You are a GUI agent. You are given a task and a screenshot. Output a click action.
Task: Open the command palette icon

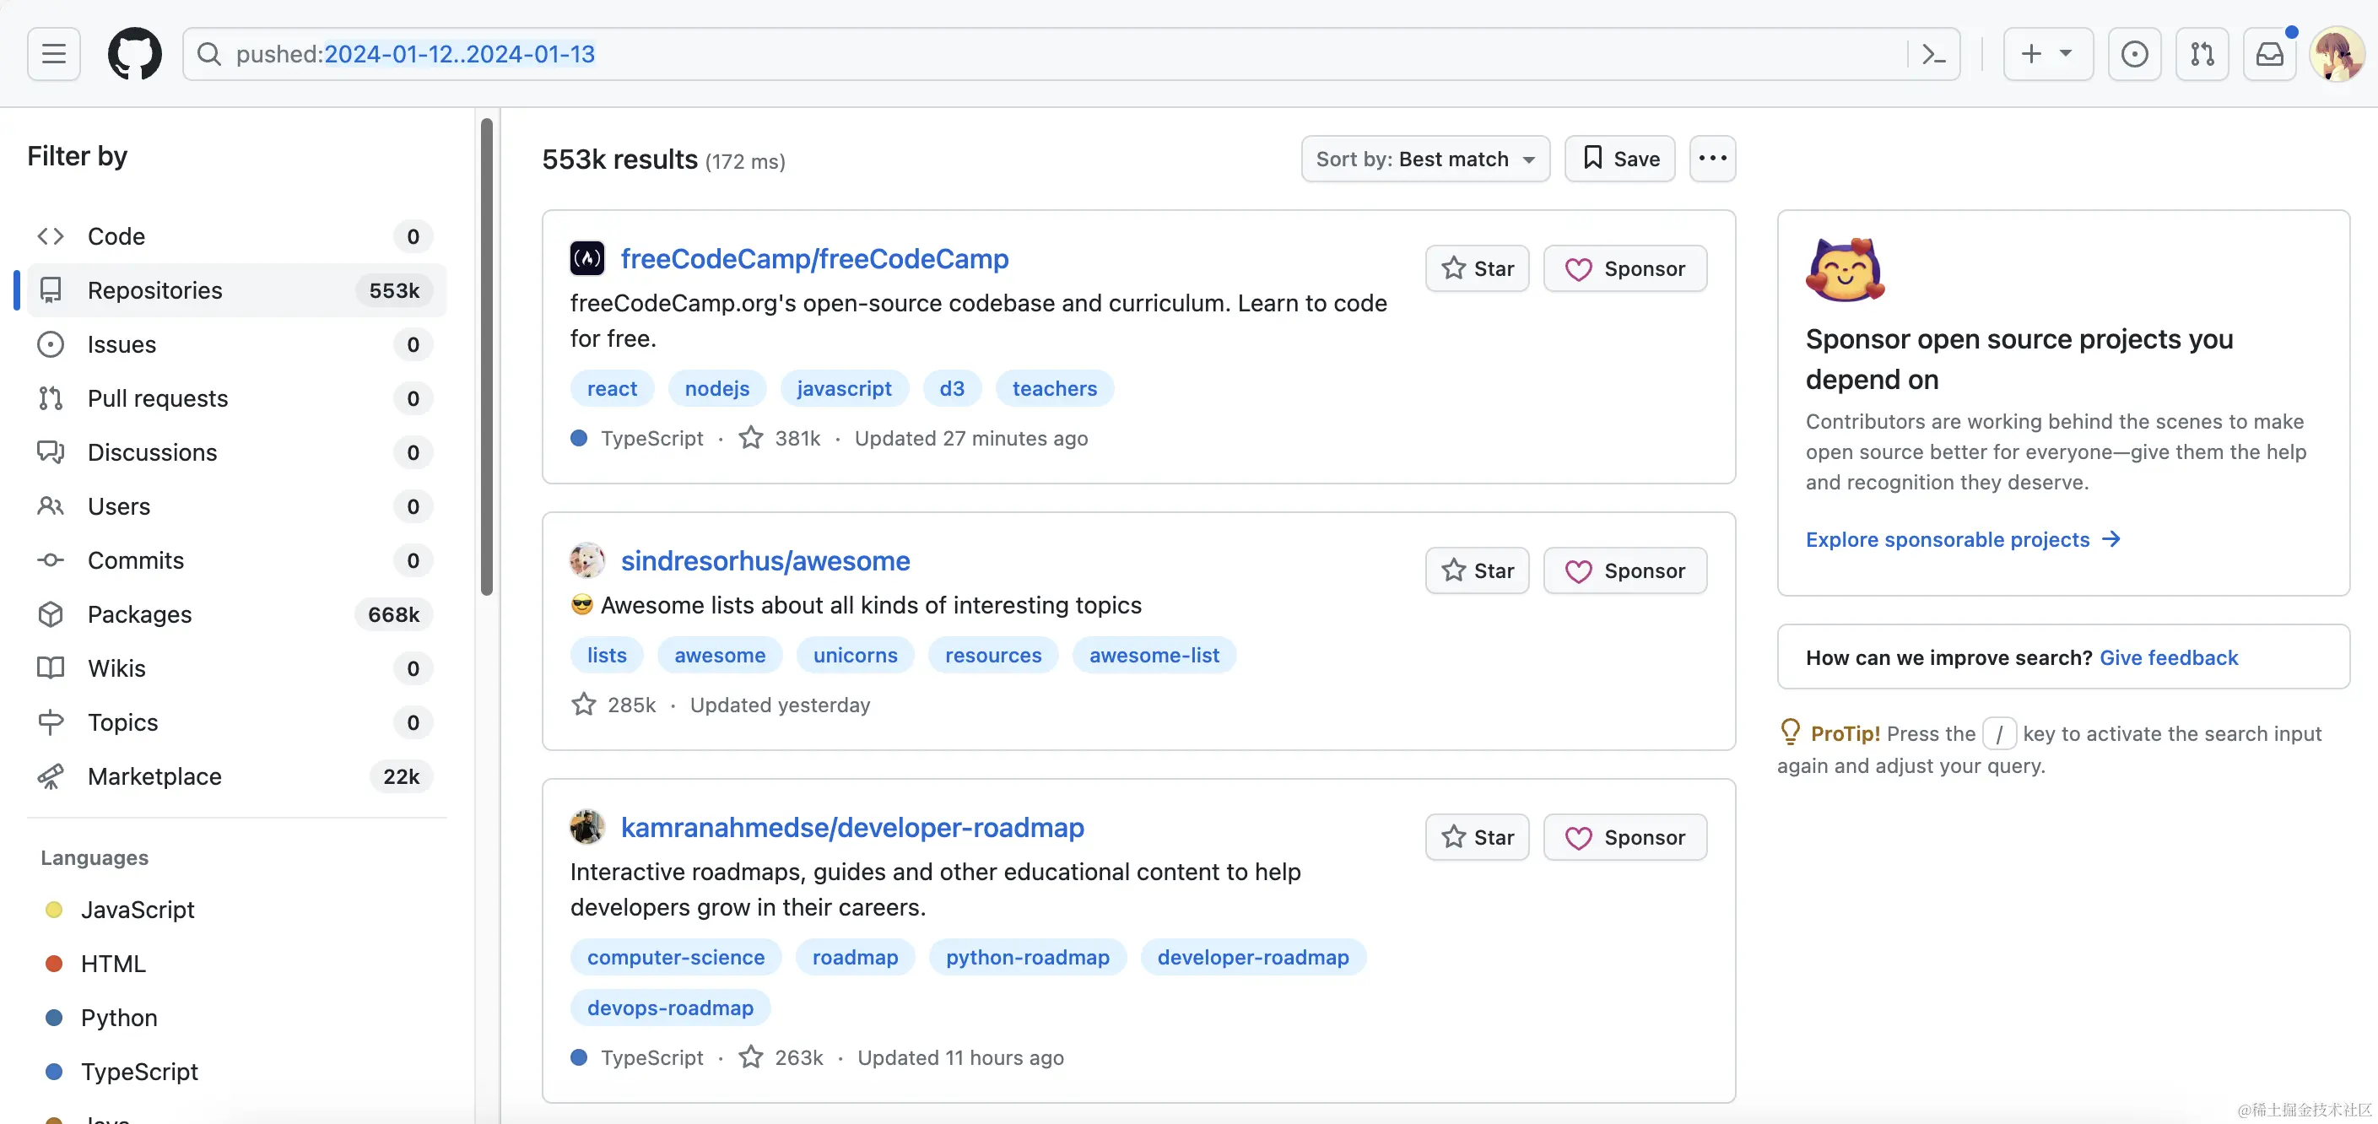[1933, 53]
